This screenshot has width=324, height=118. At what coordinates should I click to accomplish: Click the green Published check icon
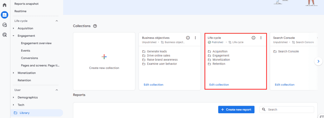[x=209, y=42]
